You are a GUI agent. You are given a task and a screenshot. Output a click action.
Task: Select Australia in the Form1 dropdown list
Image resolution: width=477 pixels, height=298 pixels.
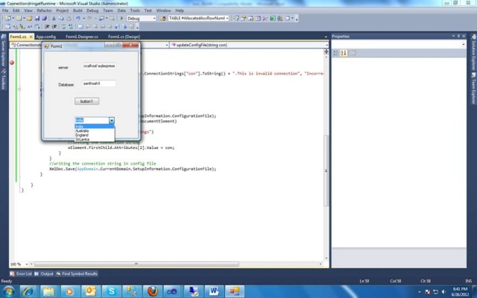point(95,131)
